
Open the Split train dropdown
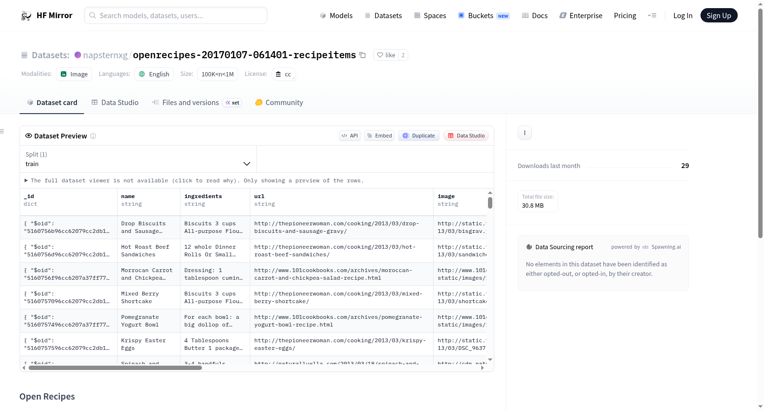138,159
